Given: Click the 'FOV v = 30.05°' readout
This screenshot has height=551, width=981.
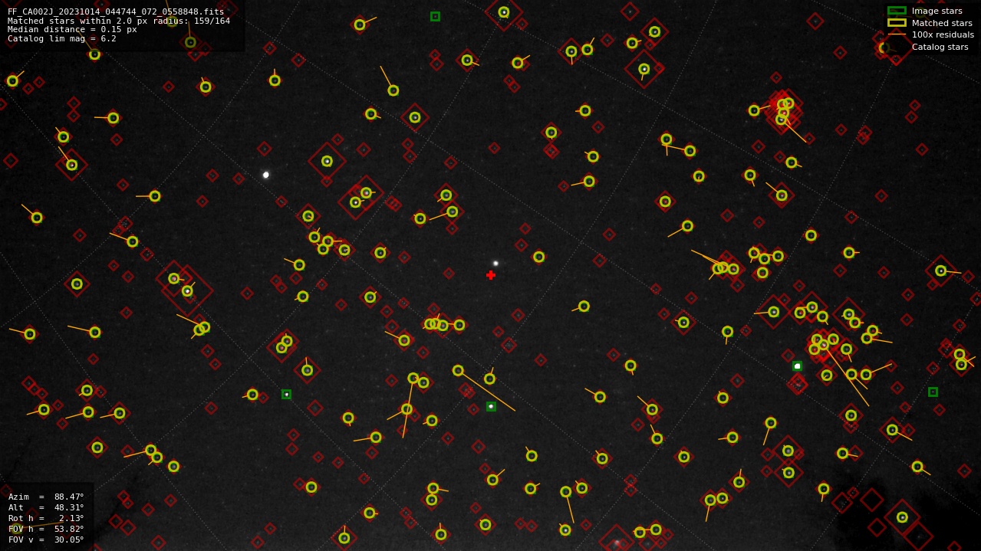Looking at the screenshot, I should coord(46,540).
